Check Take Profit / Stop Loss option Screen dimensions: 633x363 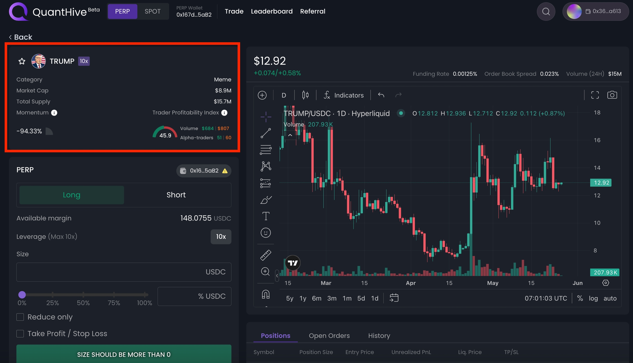pos(20,334)
